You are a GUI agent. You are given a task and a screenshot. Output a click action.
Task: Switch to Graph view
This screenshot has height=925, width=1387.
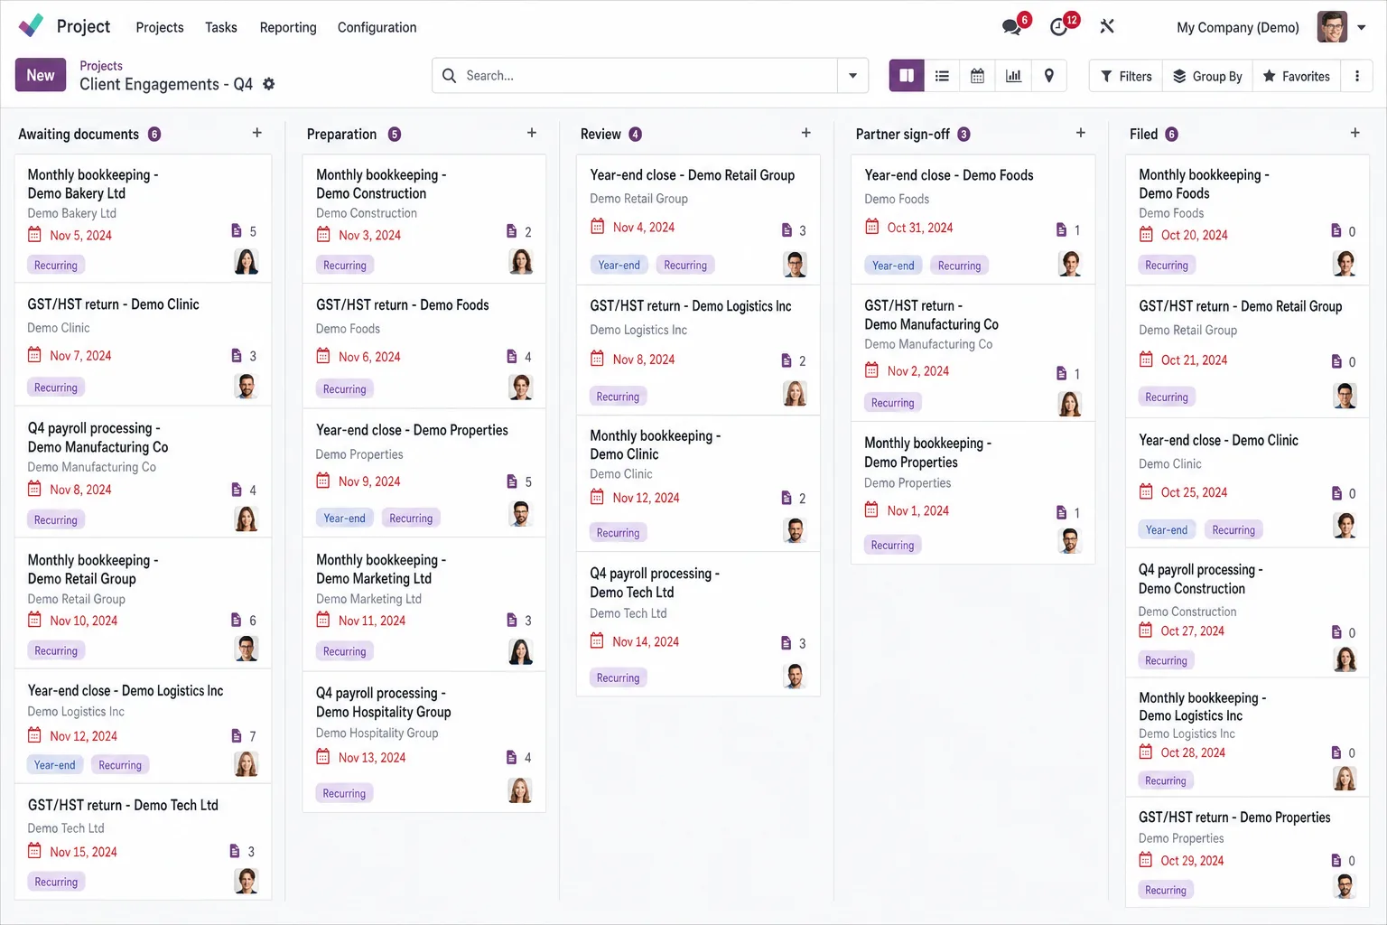coord(1013,76)
